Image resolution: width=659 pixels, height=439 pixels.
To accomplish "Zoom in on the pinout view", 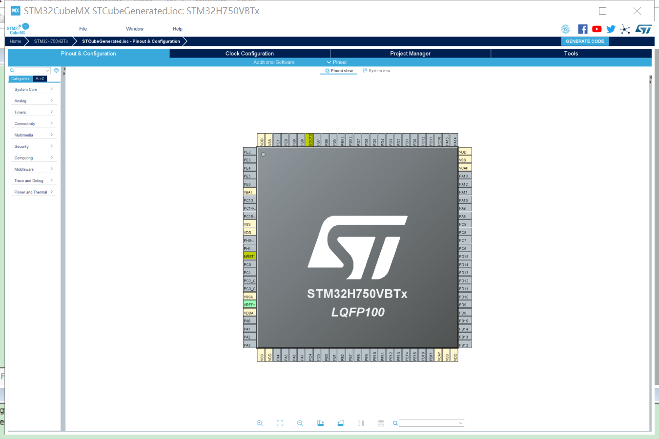I will (x=259, y=423).
